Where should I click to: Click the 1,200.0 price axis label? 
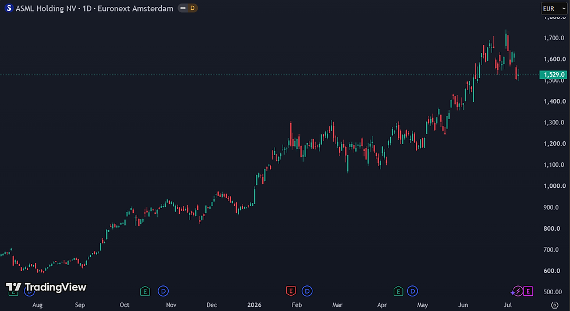pyautogui.click(x=554, y=144)
